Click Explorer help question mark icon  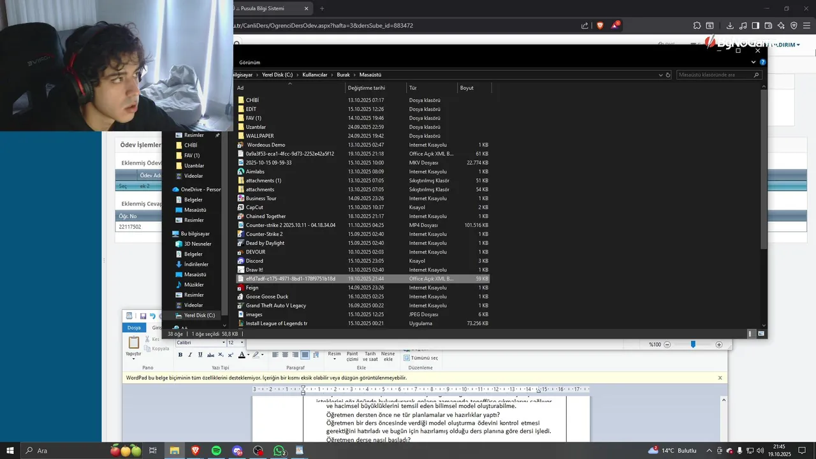(x=762, y=62)
